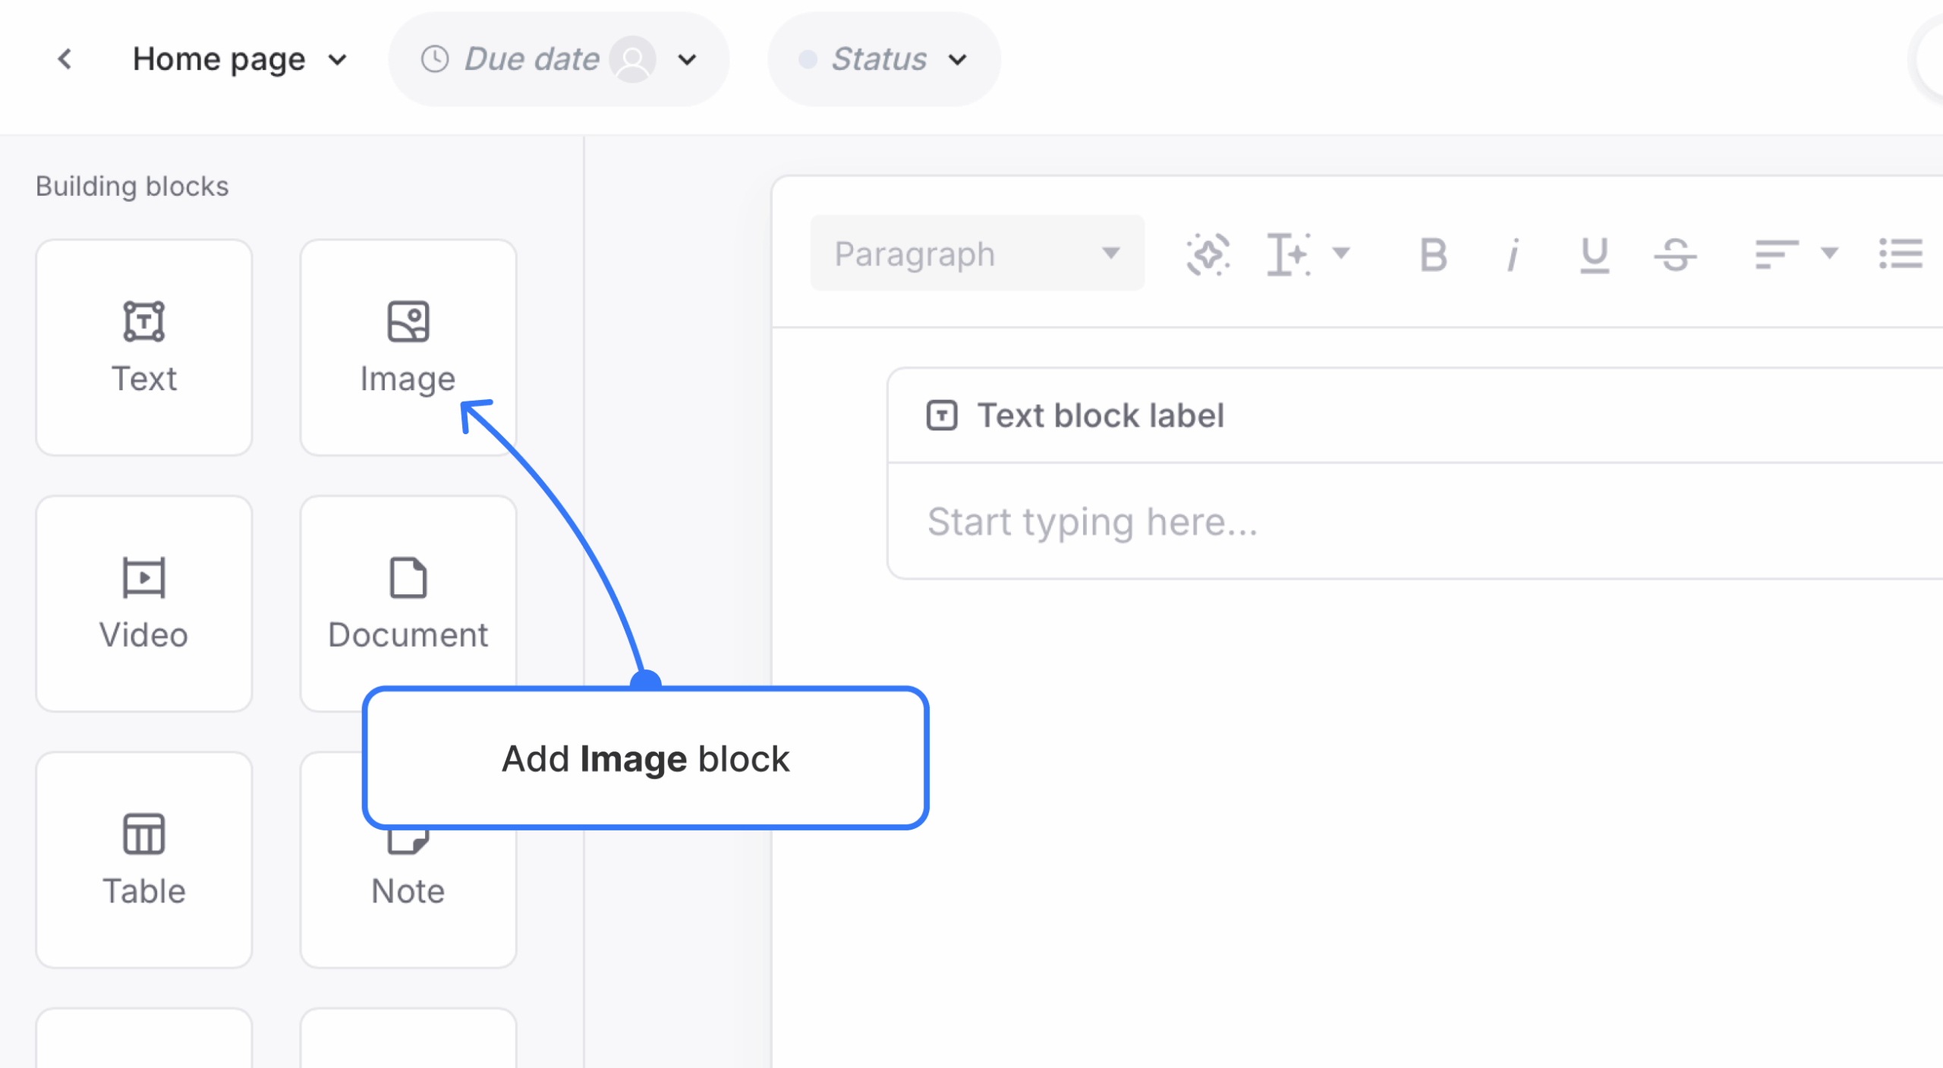Expand the alignment options arrow

point(1830,253)
